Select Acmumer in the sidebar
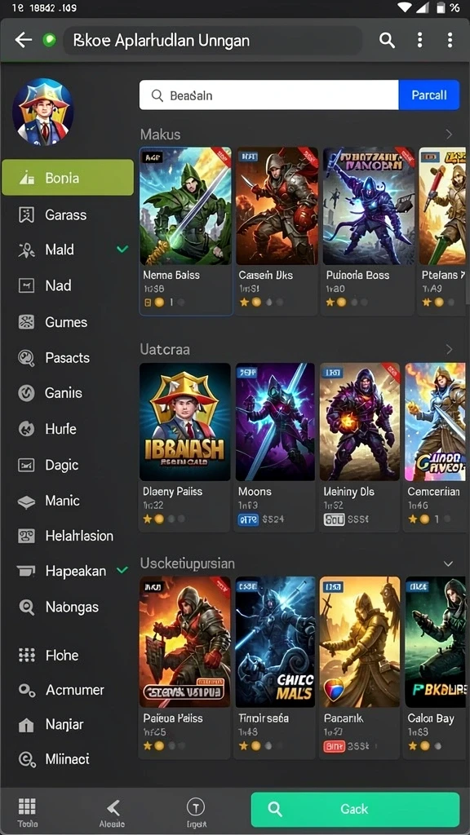The width and height of the screenshot is (470, 835). (74, 690)
